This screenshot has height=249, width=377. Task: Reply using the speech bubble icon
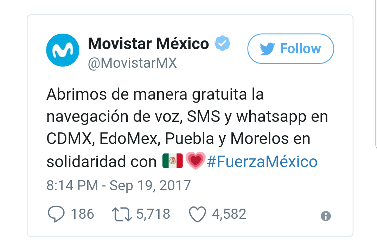point(56,214)
